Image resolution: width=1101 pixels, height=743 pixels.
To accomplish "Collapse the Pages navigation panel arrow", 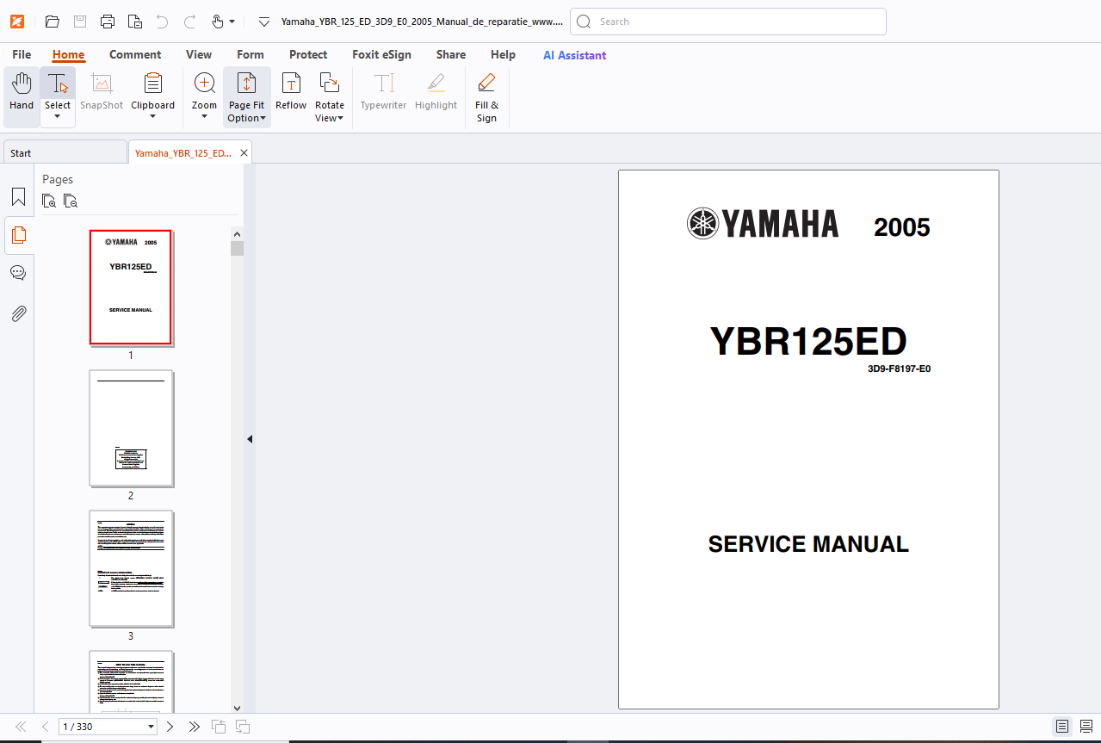I will [x=250, y=439].
